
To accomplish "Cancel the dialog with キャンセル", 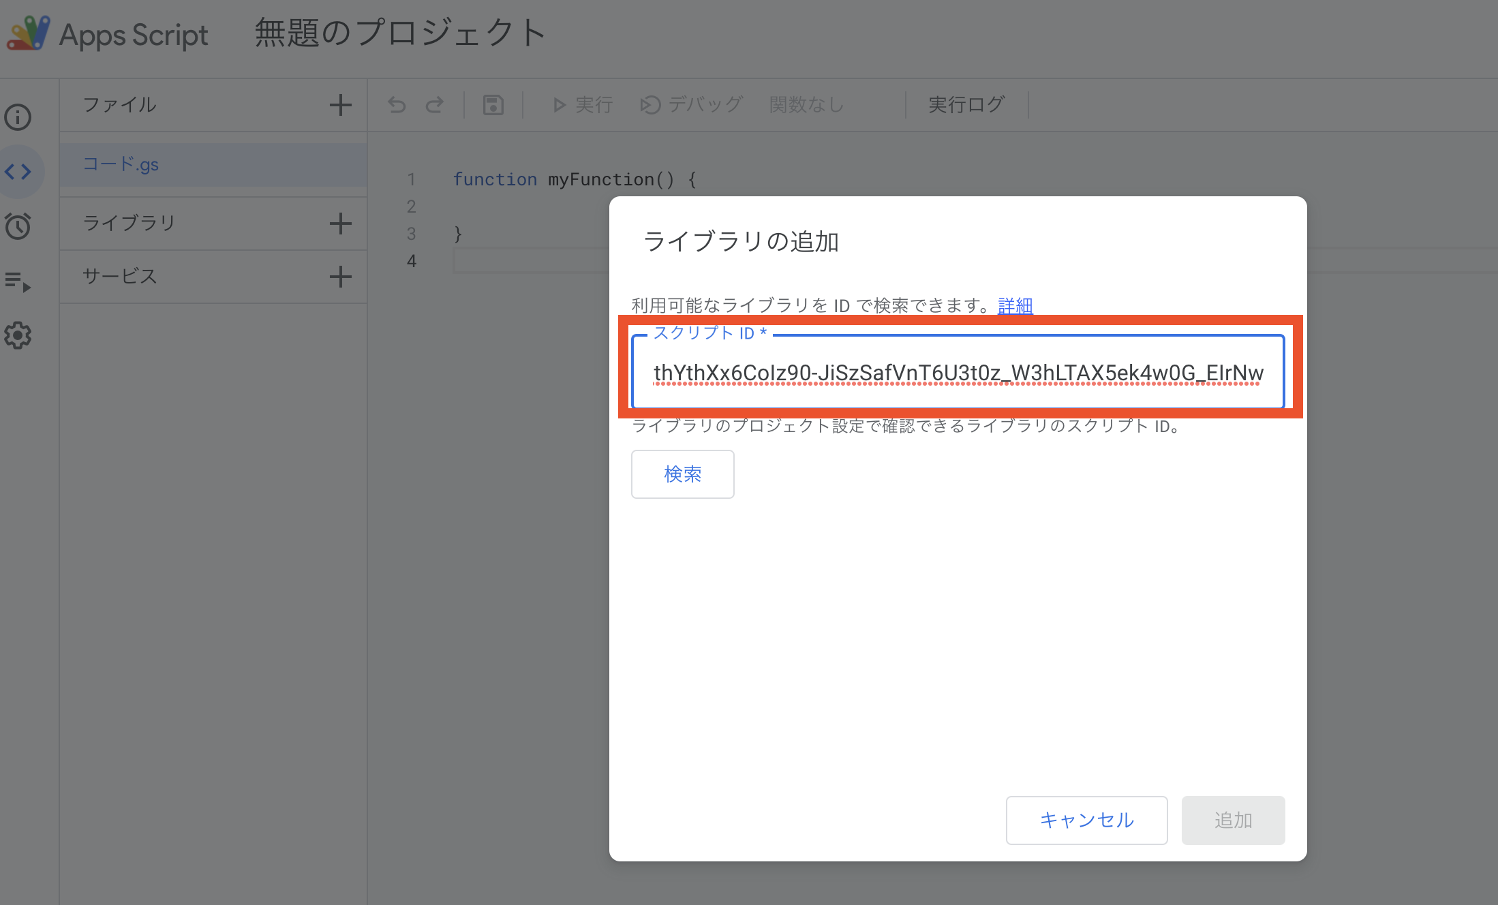I will tap(1086, 820).
